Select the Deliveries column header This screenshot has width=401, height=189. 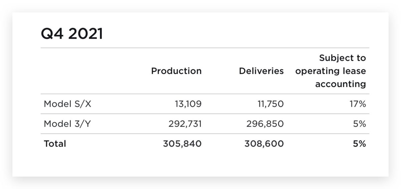click(261, 71)
